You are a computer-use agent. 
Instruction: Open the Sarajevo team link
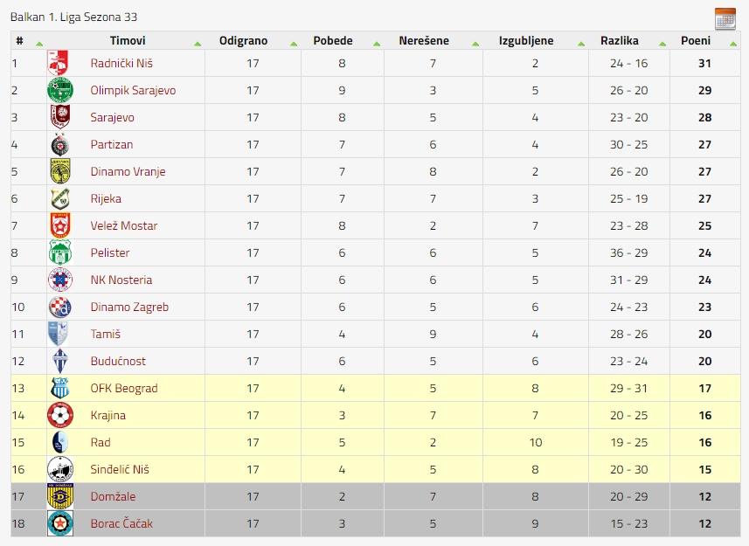pos(112,117)
